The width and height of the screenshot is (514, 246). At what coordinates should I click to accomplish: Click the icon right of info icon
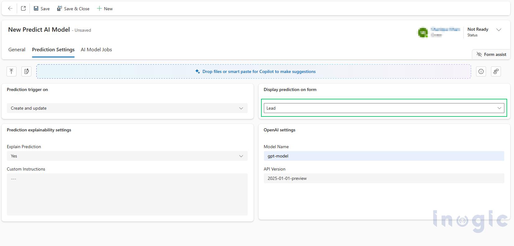[x=496, y=71]
